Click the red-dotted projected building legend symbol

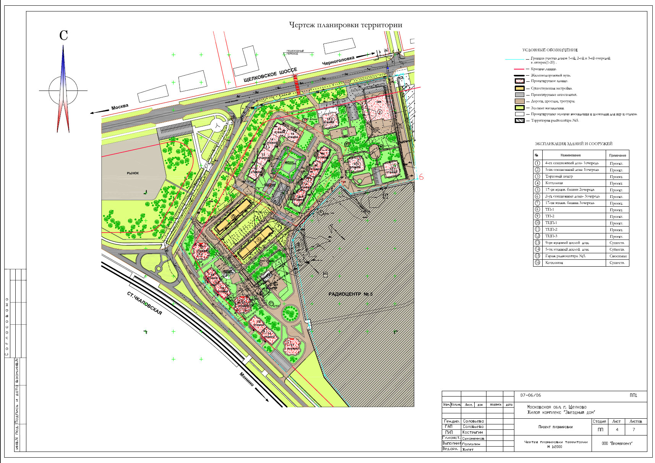tap(519, 81)
